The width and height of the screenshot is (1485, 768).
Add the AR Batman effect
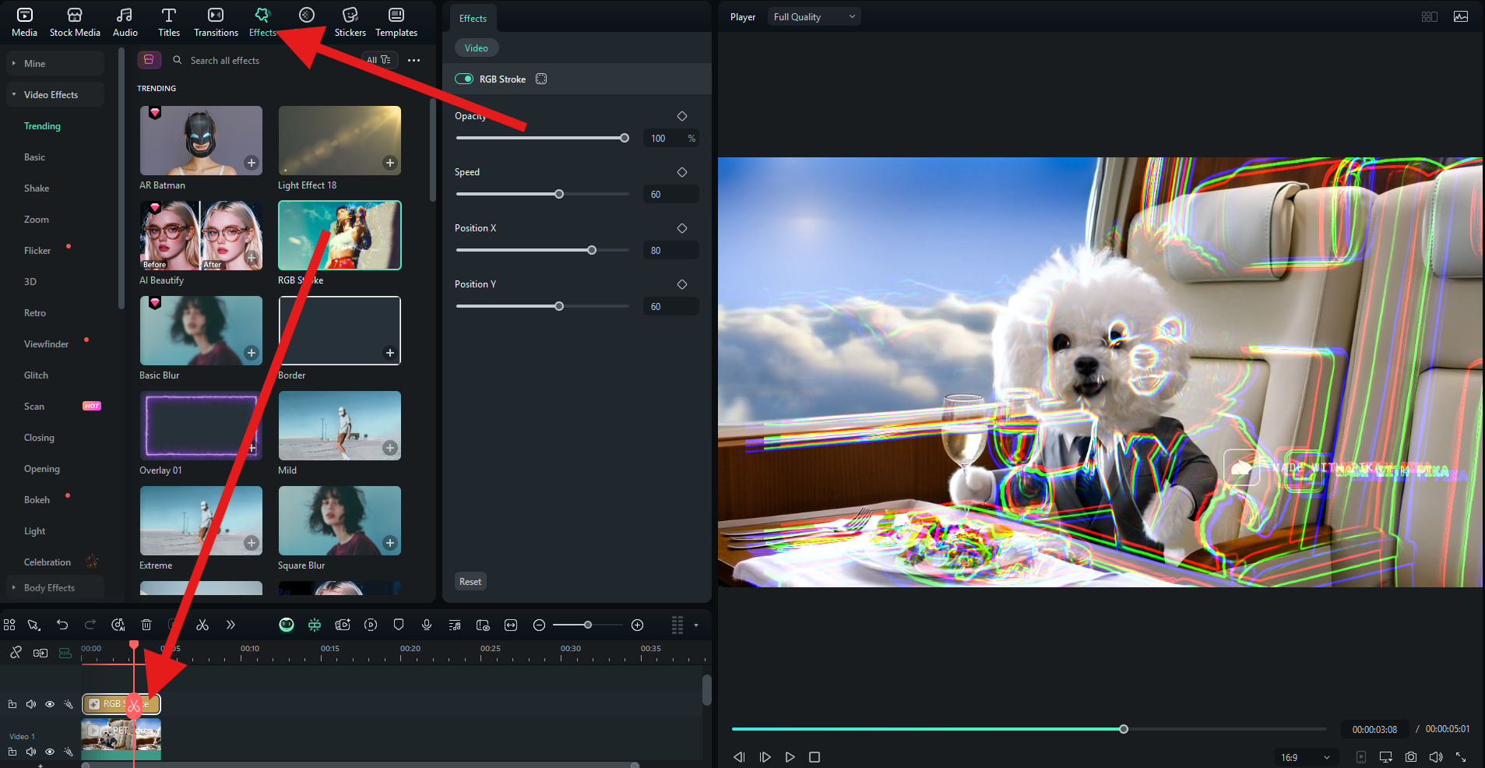coord(251,163)
